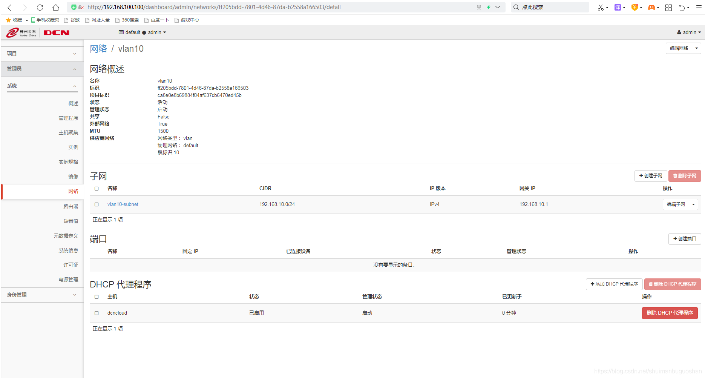Toggle the select-all checkbox in DHCP table
The height and width of the screenshot is (378, 705).
[97, 297]
